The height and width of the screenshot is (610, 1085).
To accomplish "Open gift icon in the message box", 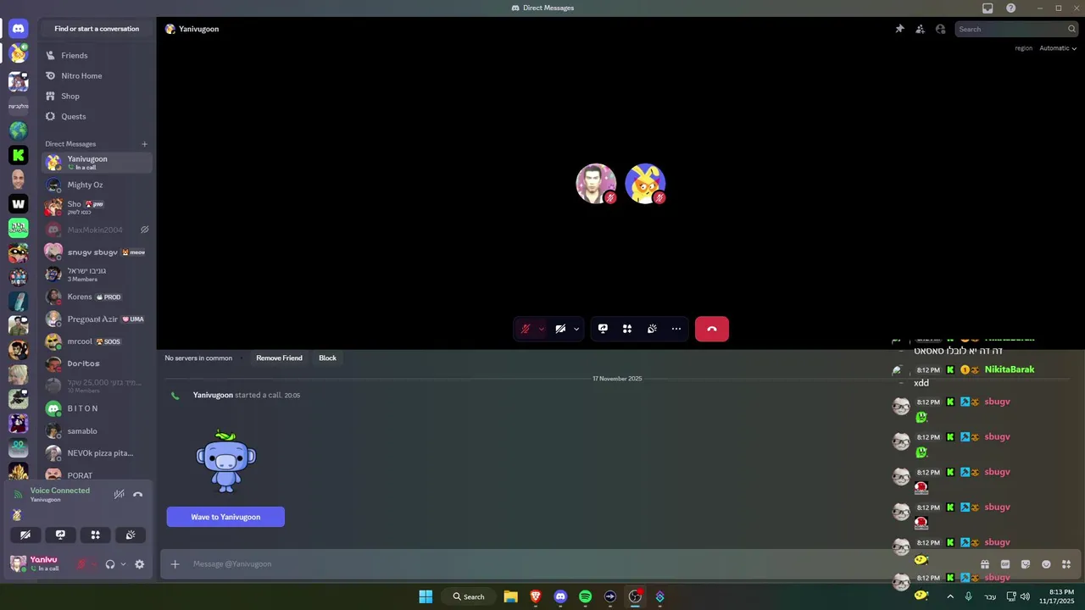I will (x=985, y=564).
